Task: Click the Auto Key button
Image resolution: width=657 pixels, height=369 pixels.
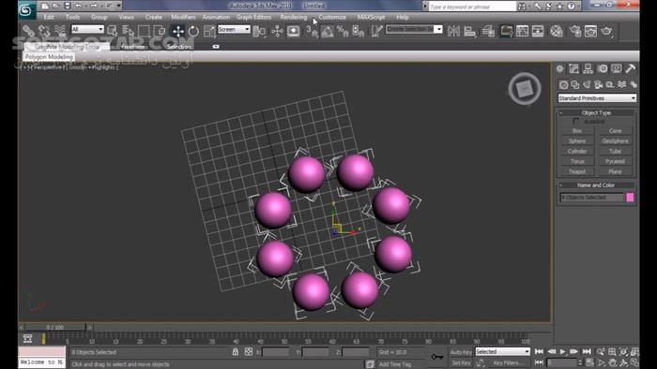Action: pos(461,352)
